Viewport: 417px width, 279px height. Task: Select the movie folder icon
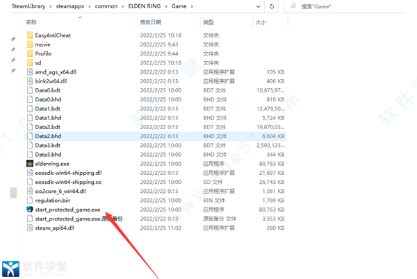(29, 44)
